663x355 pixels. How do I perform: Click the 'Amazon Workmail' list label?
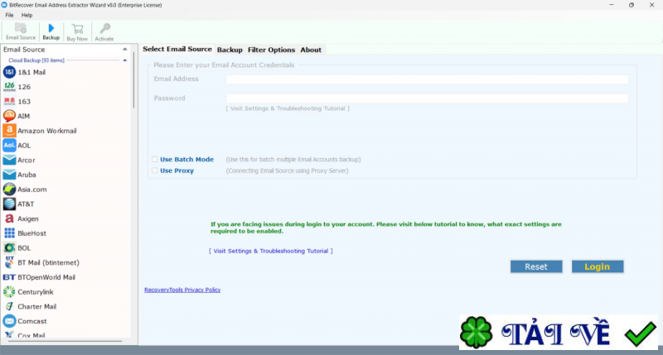coord(47,131)
